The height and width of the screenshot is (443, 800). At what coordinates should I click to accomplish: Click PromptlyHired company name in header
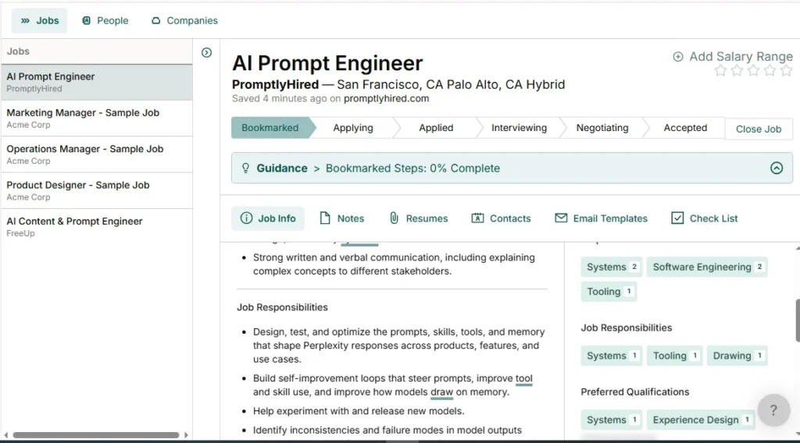pos(276,84)
